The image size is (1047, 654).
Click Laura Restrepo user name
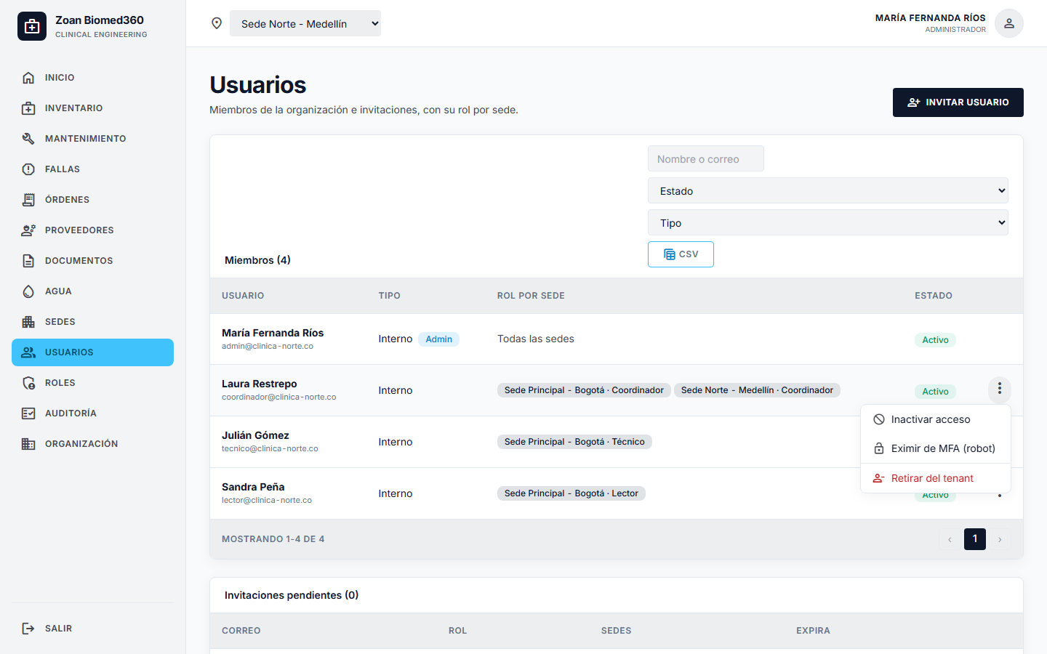coord(260,384)
